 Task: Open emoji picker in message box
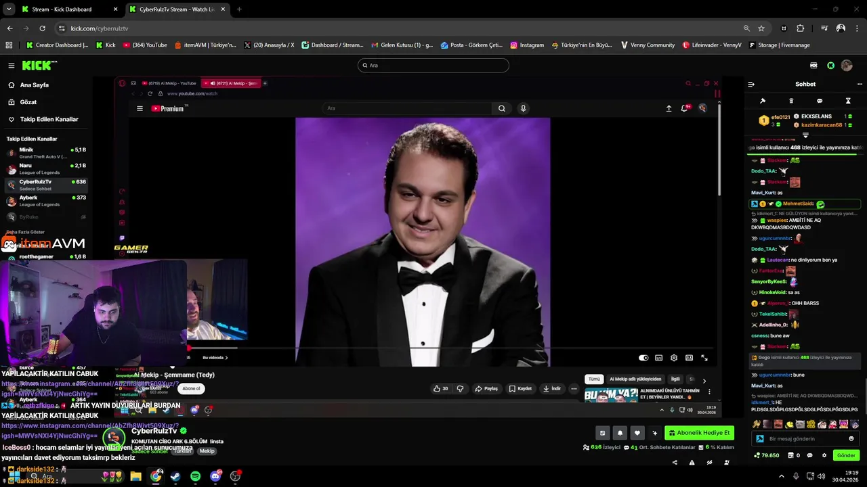[x=851, y=439]
